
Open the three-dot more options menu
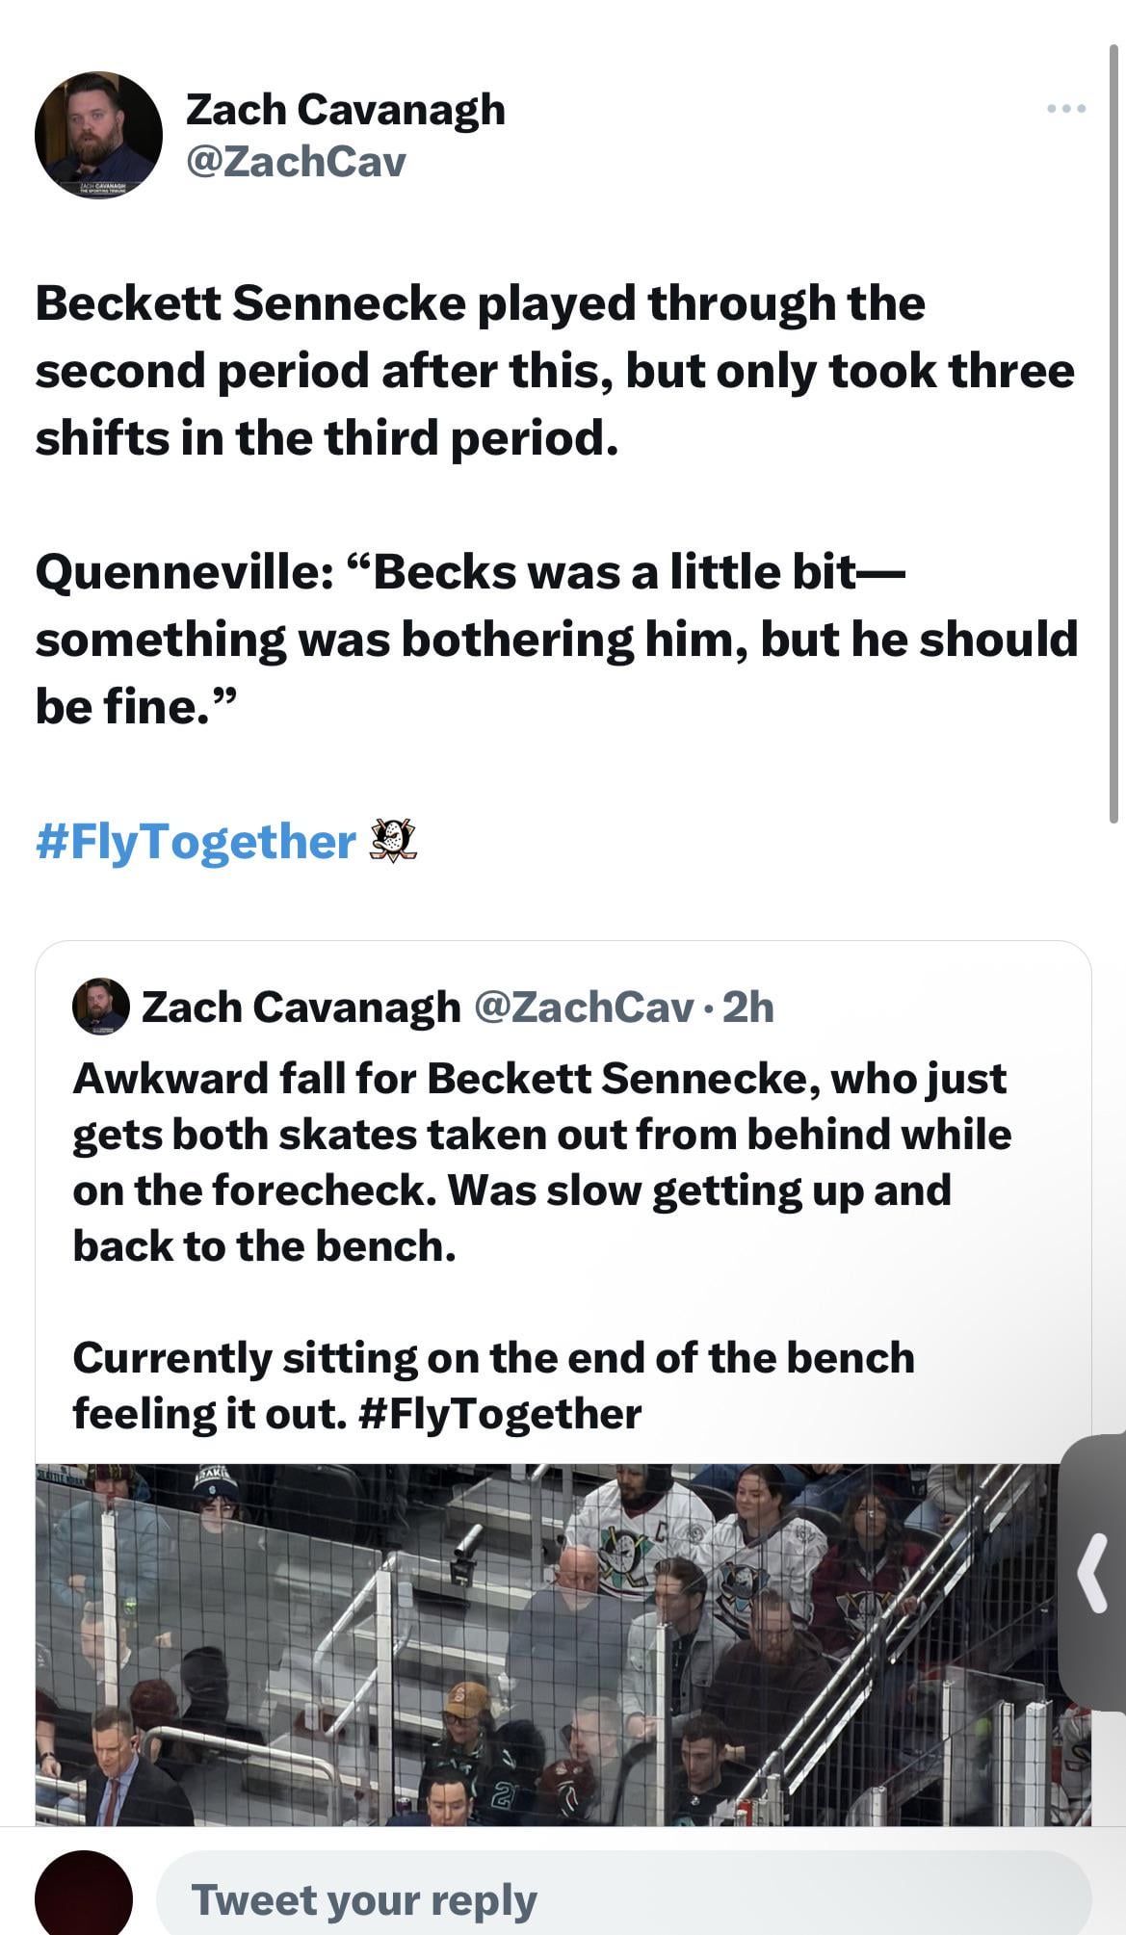1066,109
